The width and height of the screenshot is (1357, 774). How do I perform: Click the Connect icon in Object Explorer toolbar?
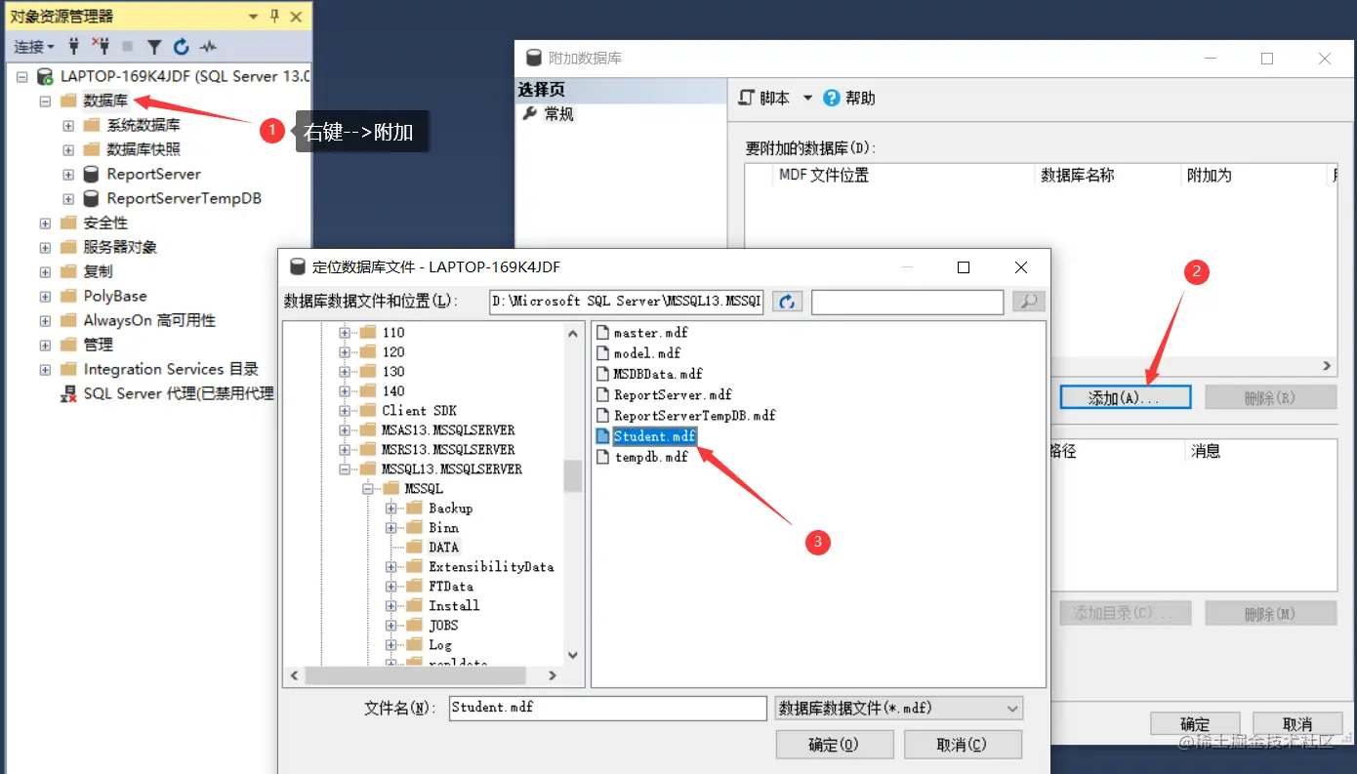coord(73,47)
